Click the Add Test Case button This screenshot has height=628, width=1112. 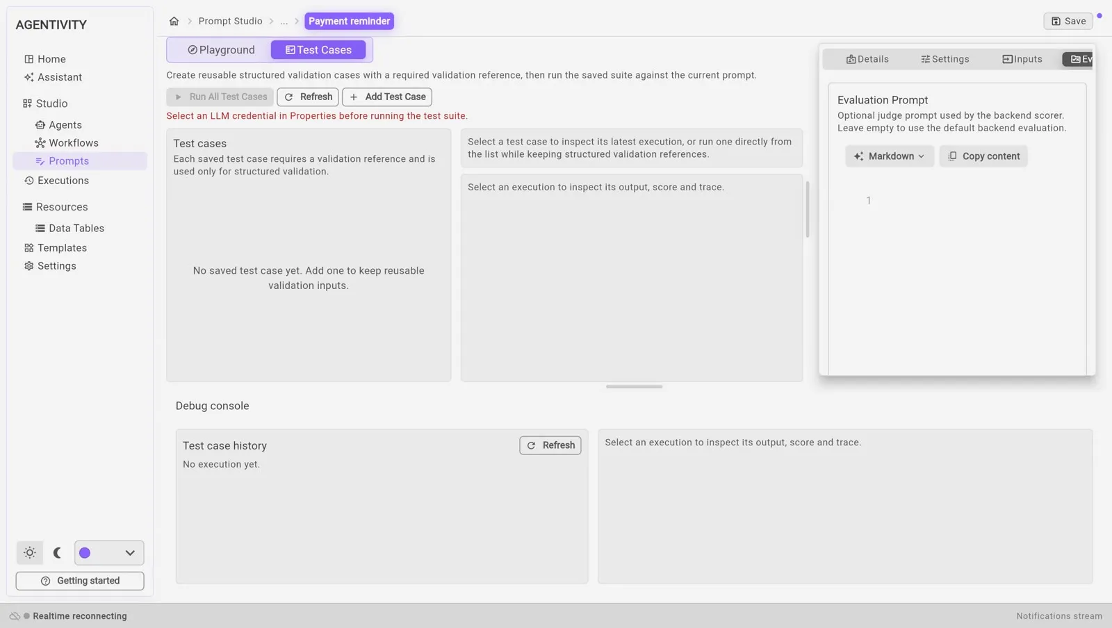click(x=387, y=97)
